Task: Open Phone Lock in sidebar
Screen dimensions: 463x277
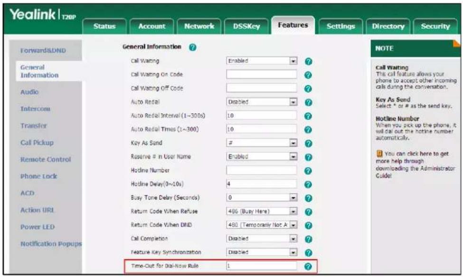Action: coord(38,176)
